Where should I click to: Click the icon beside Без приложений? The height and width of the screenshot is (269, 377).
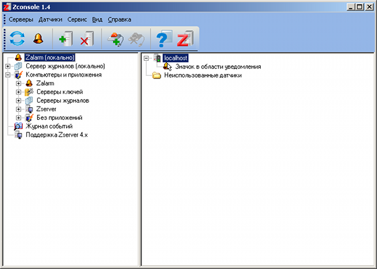pos(29,118)
